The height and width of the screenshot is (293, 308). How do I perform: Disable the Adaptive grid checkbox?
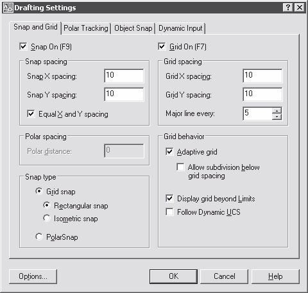pos(169,152)
